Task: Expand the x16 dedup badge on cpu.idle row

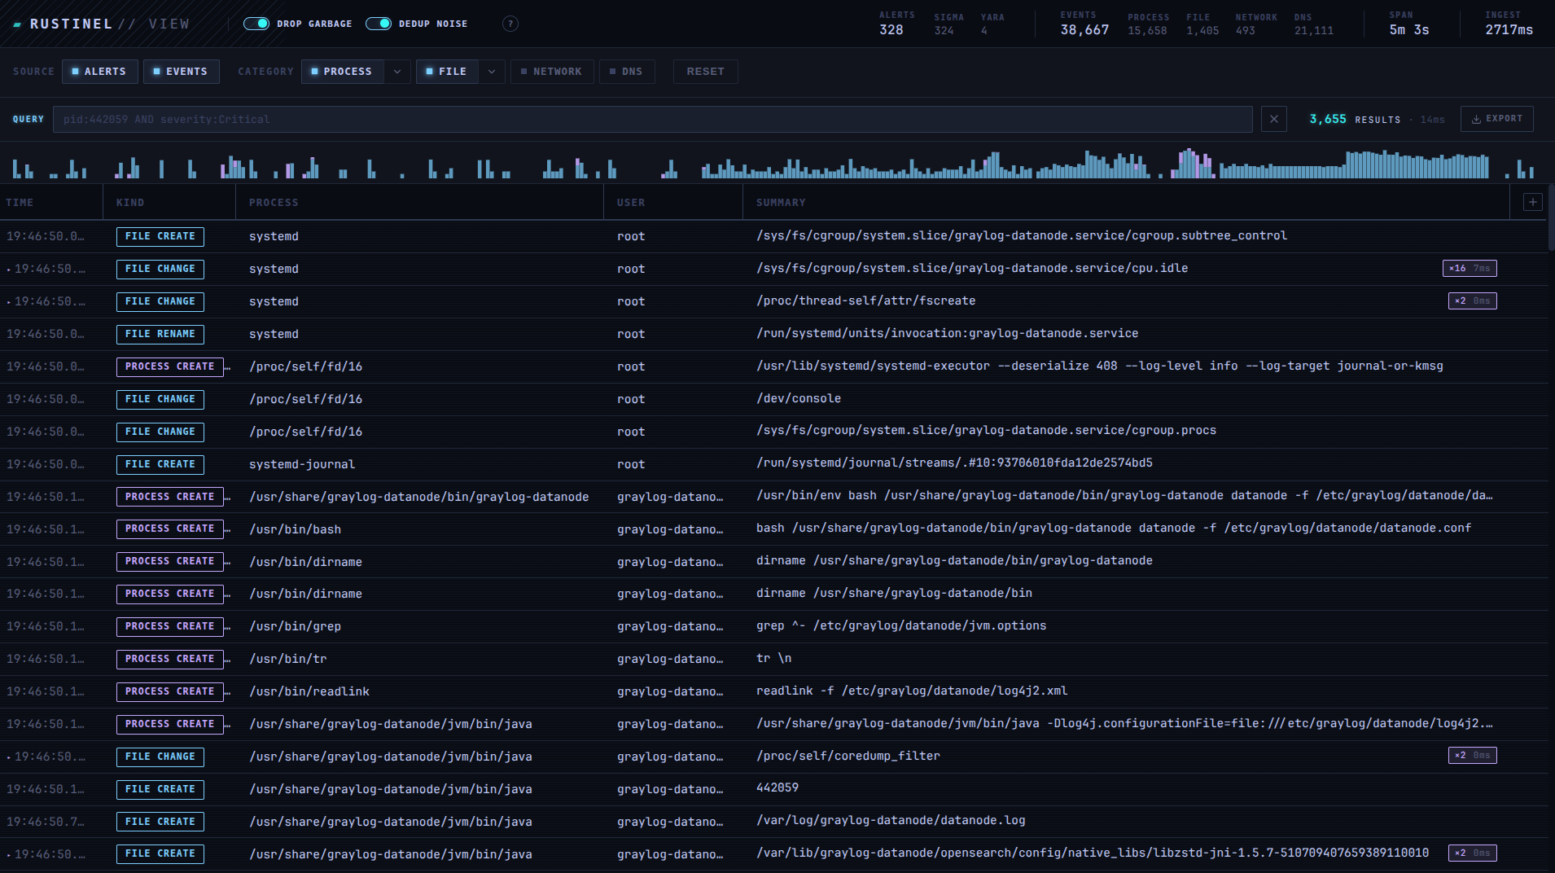Action: pyautogui.click(x=1470, y=268)
